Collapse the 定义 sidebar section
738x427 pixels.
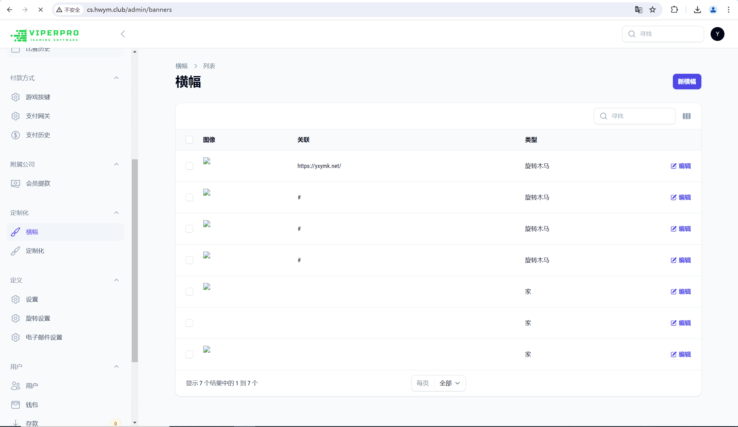coord(116,280)
